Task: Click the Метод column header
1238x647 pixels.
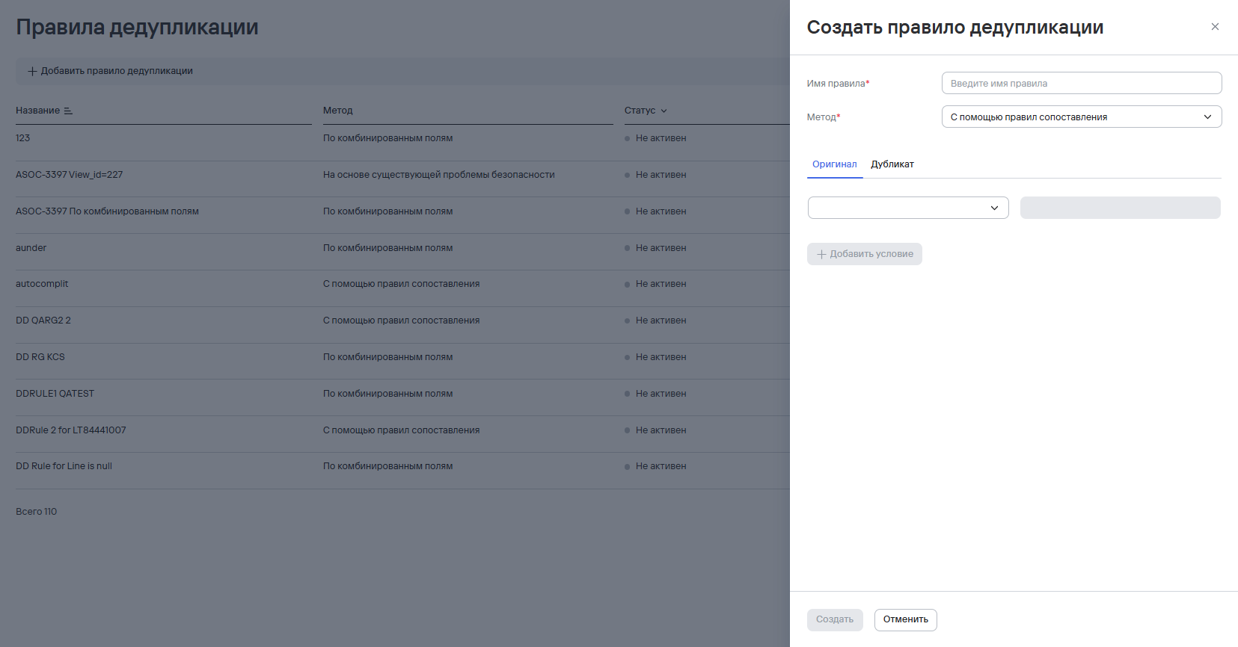Action: pos(337,111)
